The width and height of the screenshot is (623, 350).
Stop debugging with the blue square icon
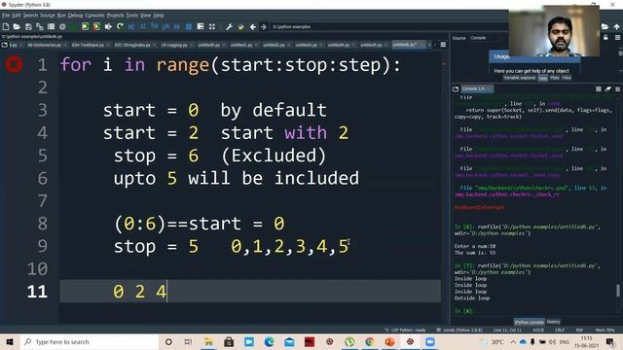189,26
